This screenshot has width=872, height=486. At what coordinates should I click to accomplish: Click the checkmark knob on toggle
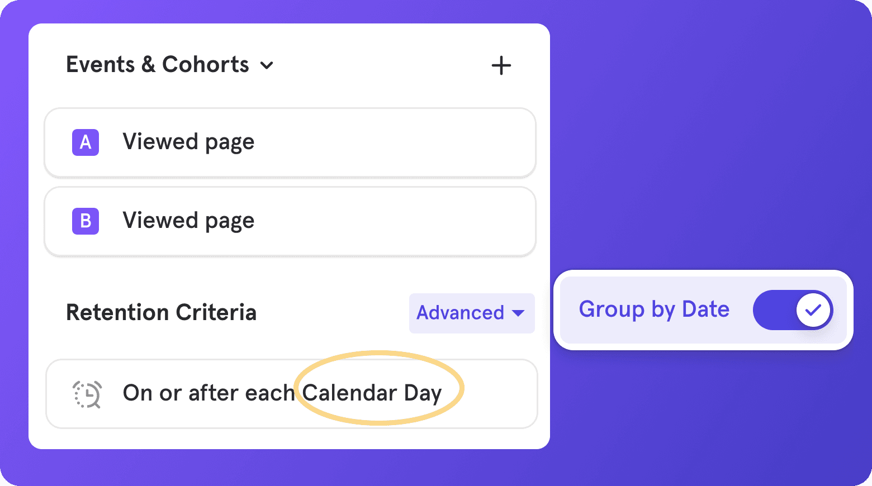pos(813,309)
